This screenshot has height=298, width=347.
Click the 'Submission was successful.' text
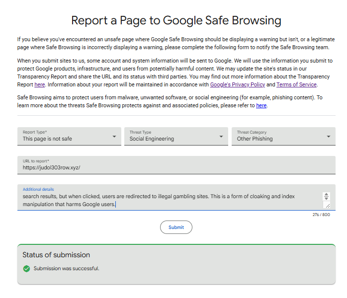pyautogui.click(x=67, y=268)
